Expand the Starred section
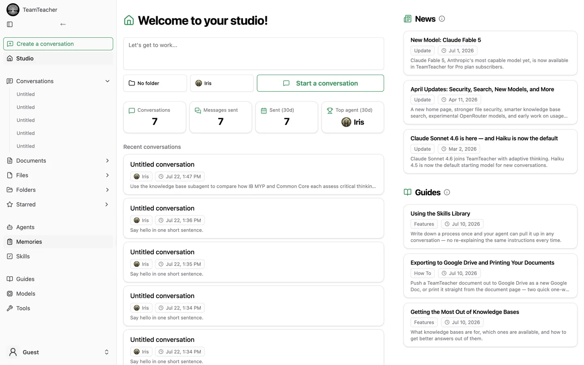Viewport: 584px width, 365px height. [x=107, y=204]
